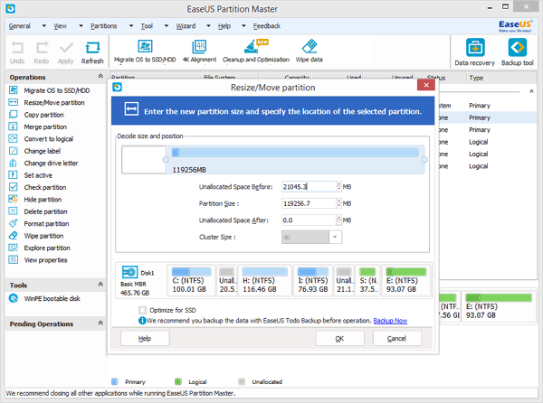The image size is (543, 403).
Task: Confirm resize with OK button
Action: click(339, 338)
